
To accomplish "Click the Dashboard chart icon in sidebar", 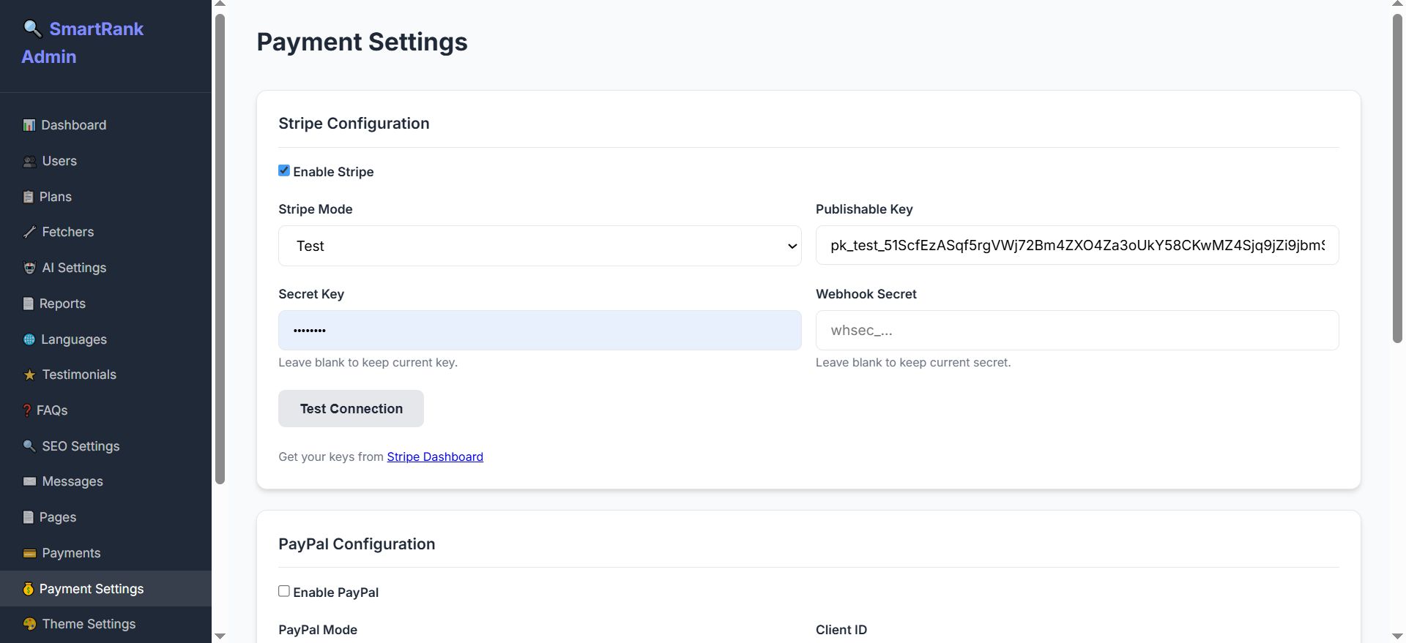I will point(29,125).
